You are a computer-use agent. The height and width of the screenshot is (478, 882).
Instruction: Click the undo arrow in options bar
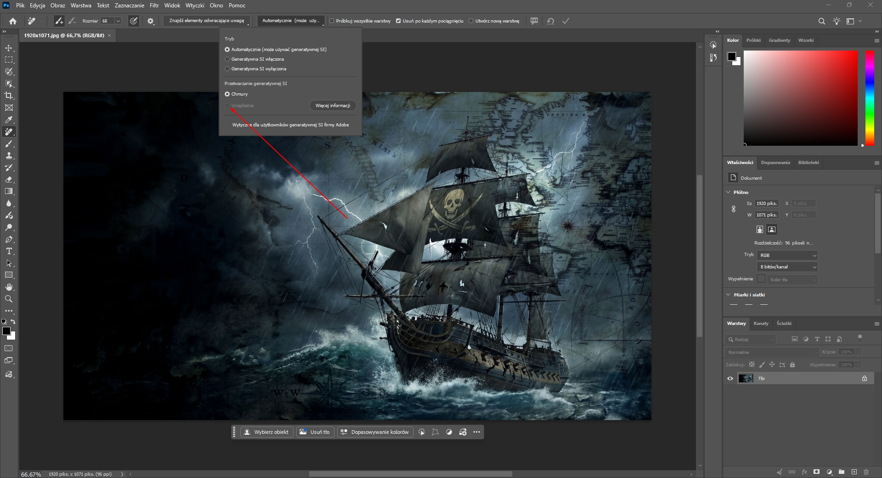point(550,21)
